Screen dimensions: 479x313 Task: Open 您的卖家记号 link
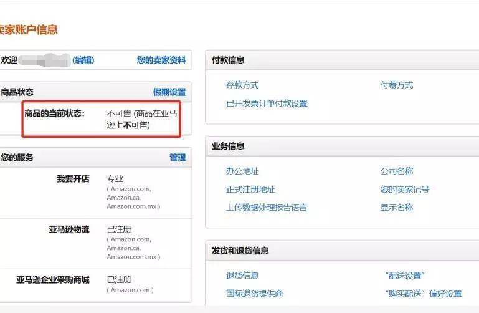pos(405,190)
